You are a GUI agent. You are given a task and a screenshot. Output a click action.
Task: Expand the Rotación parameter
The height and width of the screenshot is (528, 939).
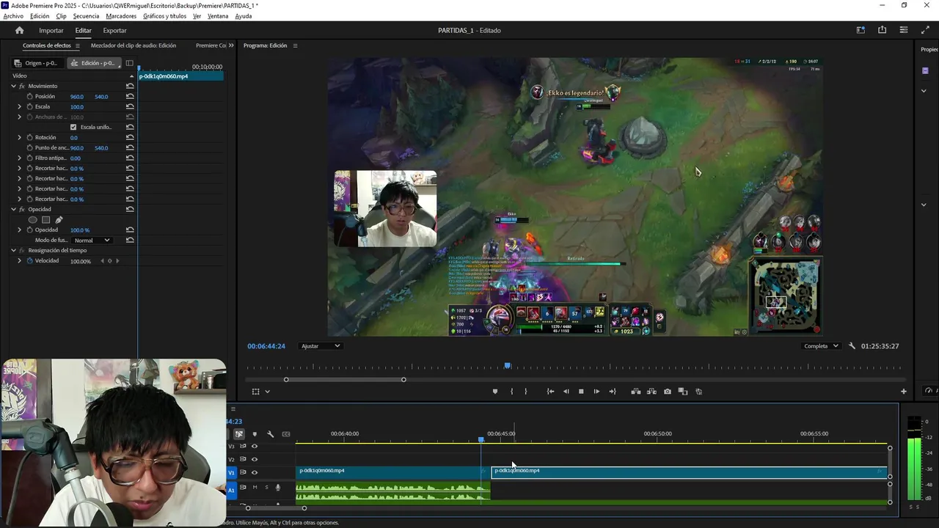(x=19, y=137)
